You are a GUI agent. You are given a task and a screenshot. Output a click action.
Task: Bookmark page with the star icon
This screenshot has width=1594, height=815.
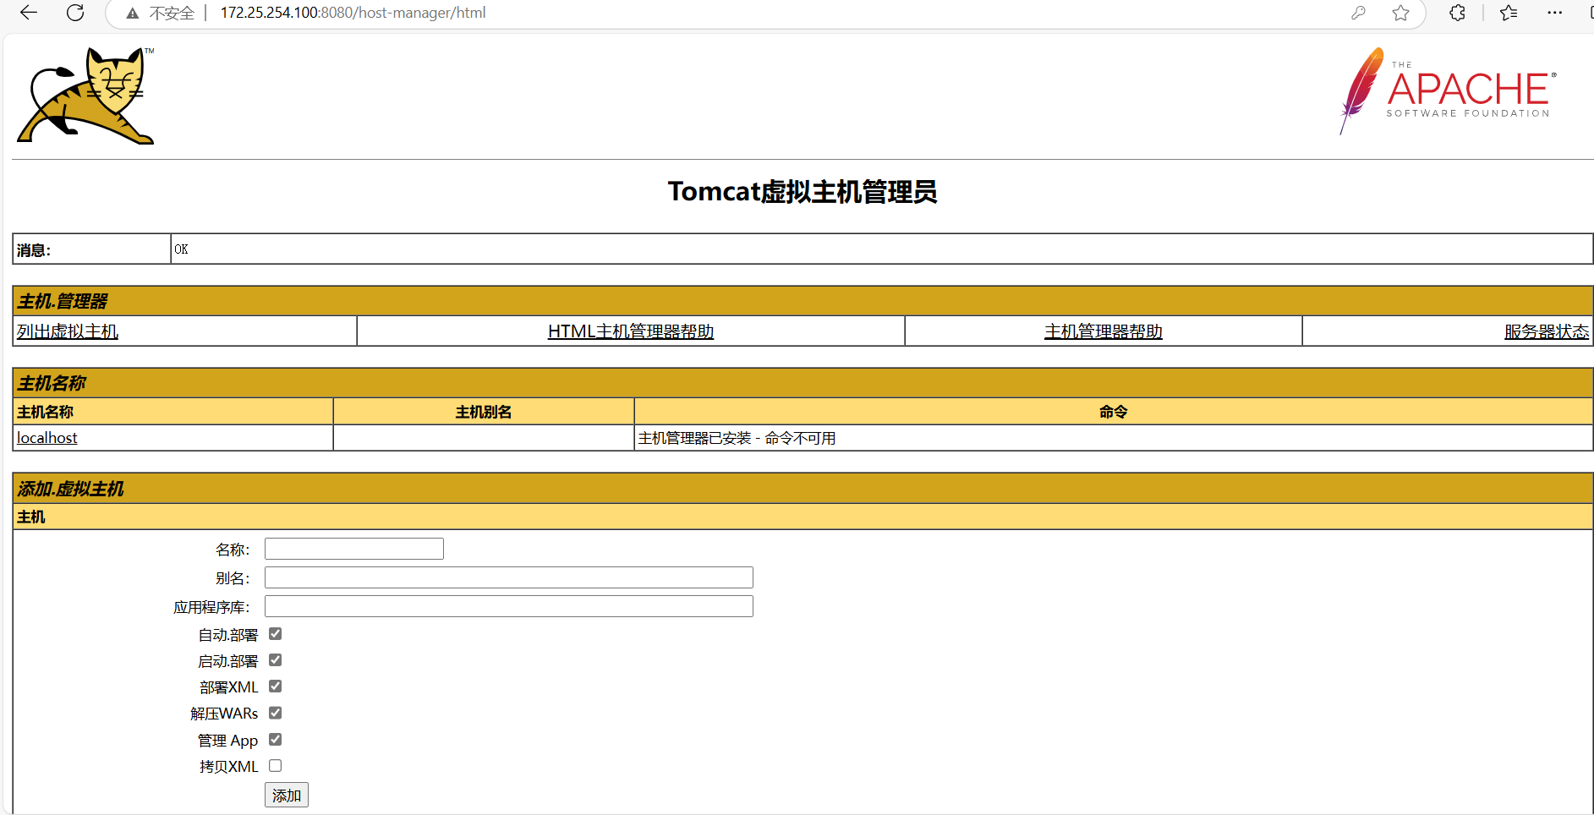point(1400,13)
